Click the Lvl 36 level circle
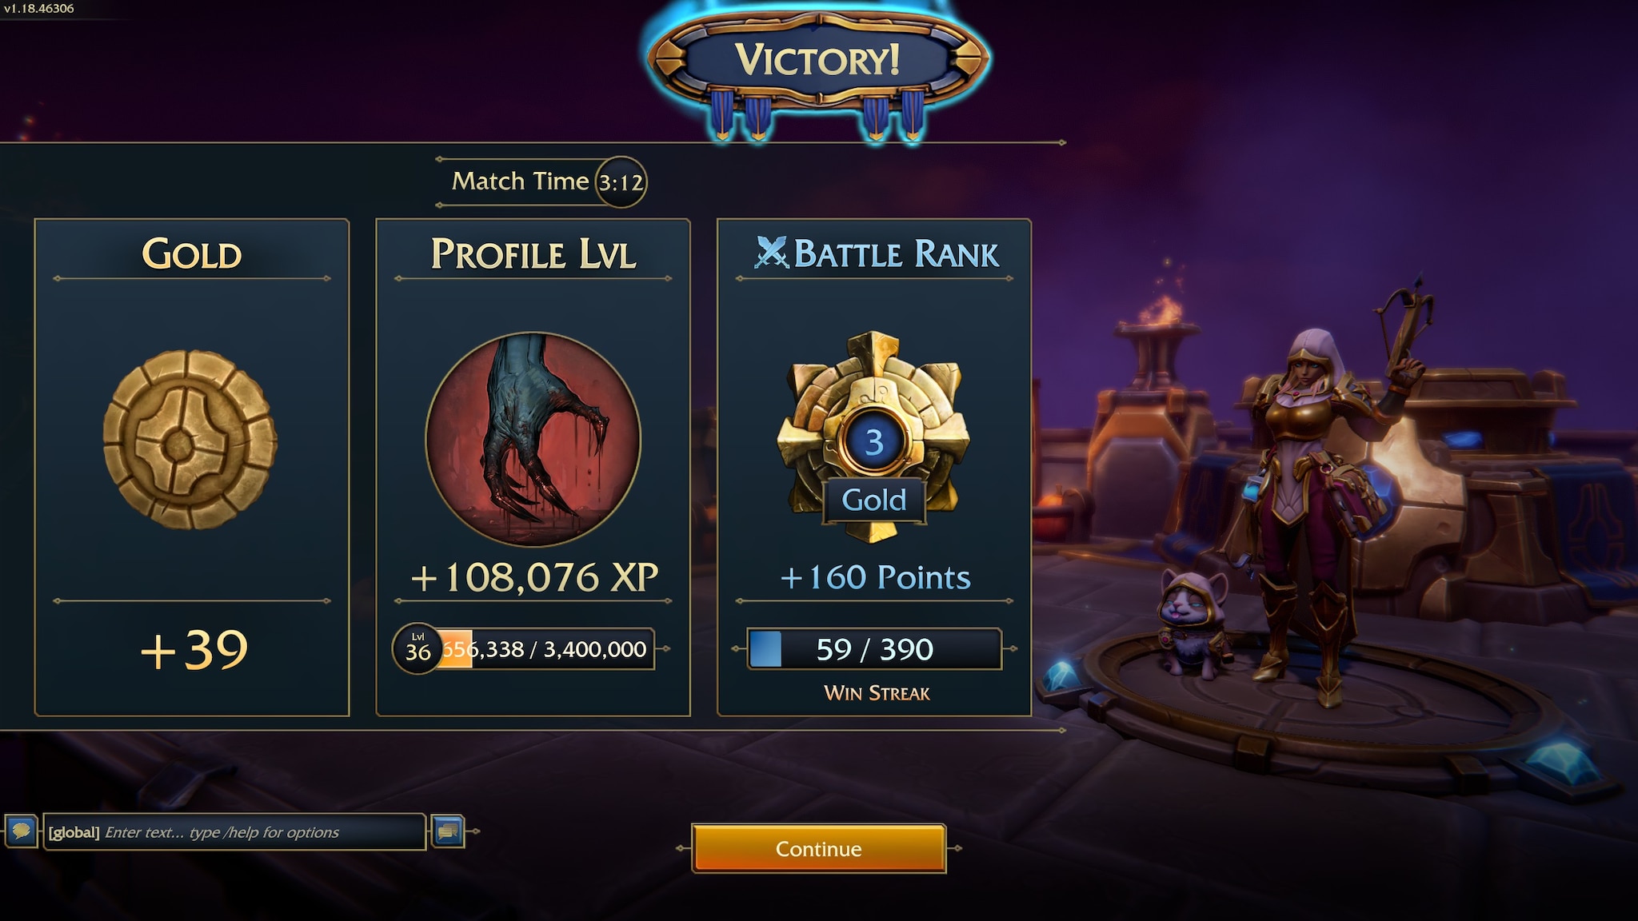This screenshot has height=921, width=1638. pos(417,648)
